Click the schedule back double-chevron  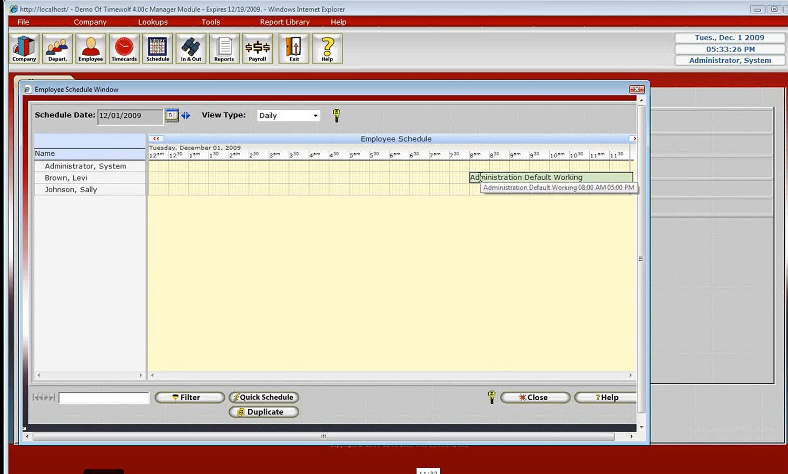[x=156, y=139]
